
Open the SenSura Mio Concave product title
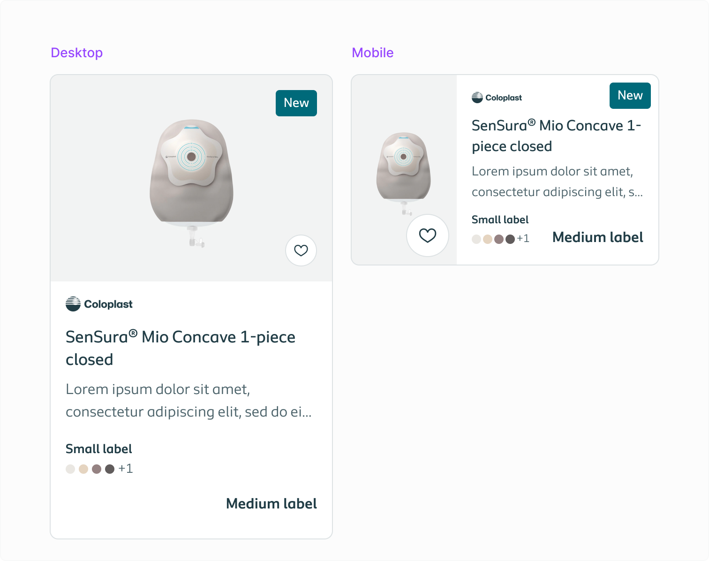[x=180, y=348]
